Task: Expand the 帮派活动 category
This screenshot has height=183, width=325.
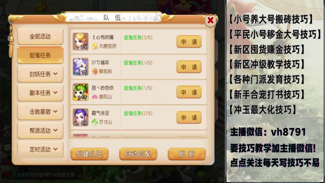Action: (x=40, y=130)
